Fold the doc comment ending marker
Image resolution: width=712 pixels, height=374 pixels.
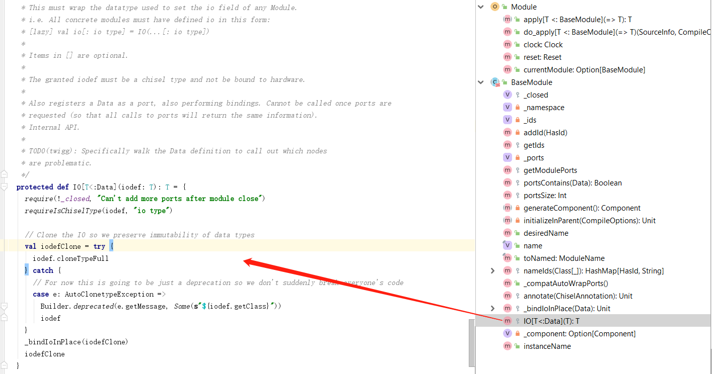pyautogui.click(x=5, y=175)
